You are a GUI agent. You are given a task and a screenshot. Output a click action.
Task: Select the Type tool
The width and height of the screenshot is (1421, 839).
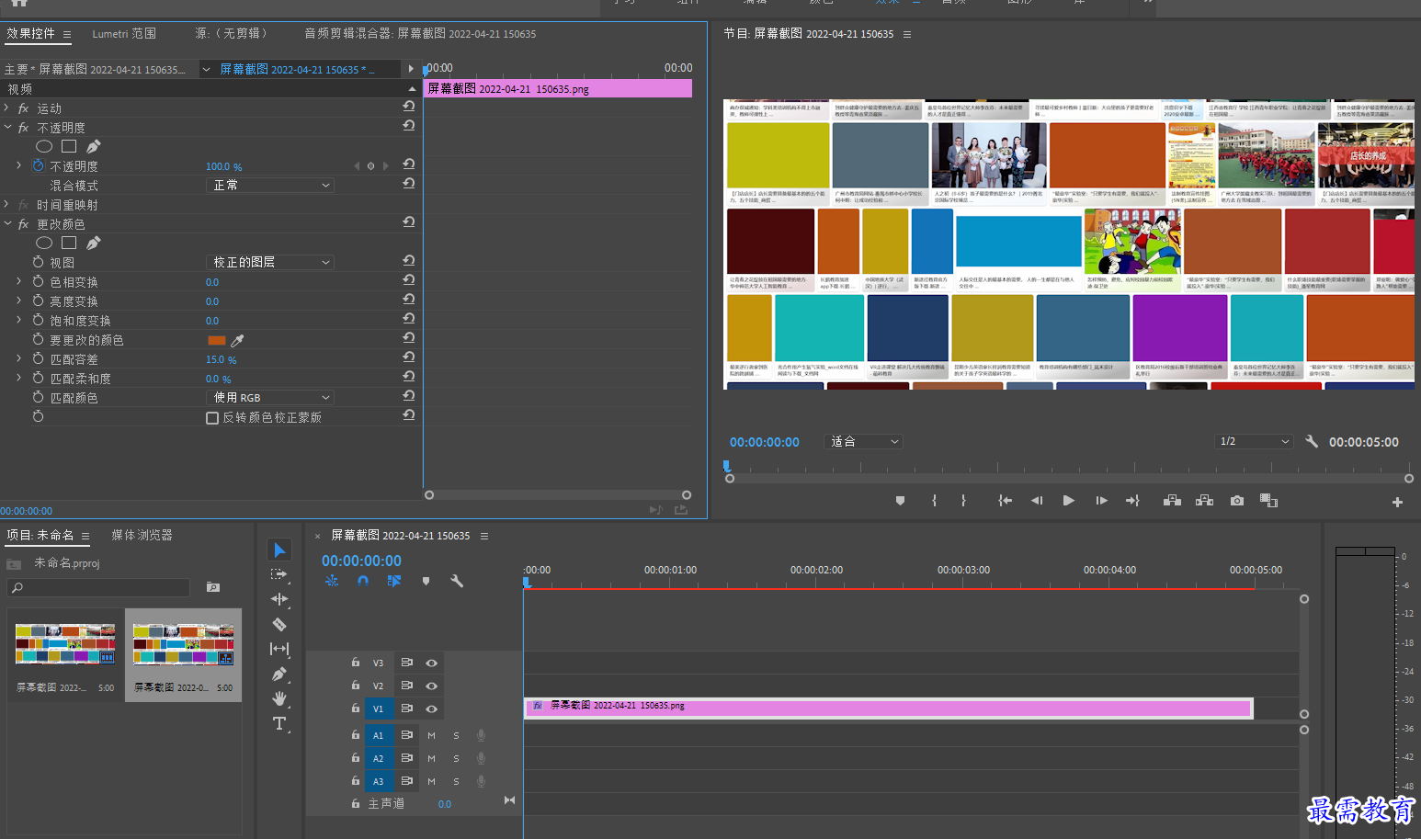pos(279,724)
